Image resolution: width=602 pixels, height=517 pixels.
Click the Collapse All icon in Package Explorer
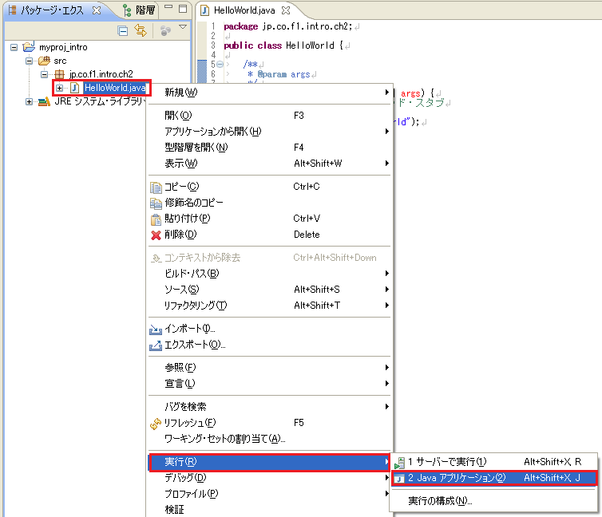(123, 31)
